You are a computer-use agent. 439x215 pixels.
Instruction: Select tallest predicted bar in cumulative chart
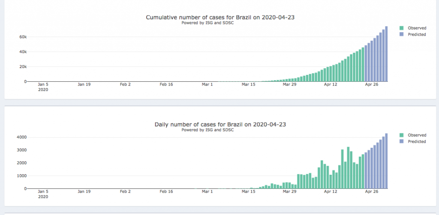(386, 54)
